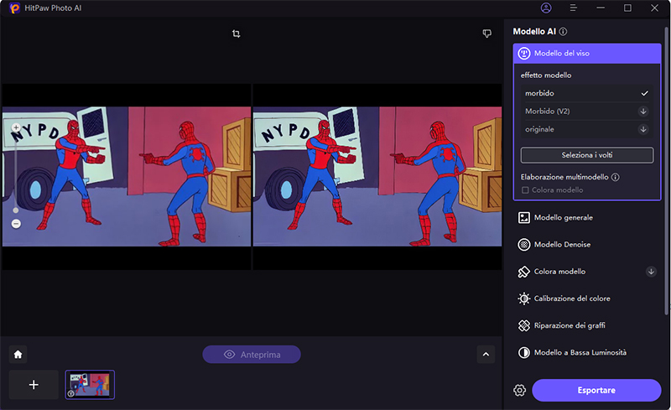Click the Seleziona i volti button
The height and width of the screenshot is (410, 671).
(x=586, y=155)
